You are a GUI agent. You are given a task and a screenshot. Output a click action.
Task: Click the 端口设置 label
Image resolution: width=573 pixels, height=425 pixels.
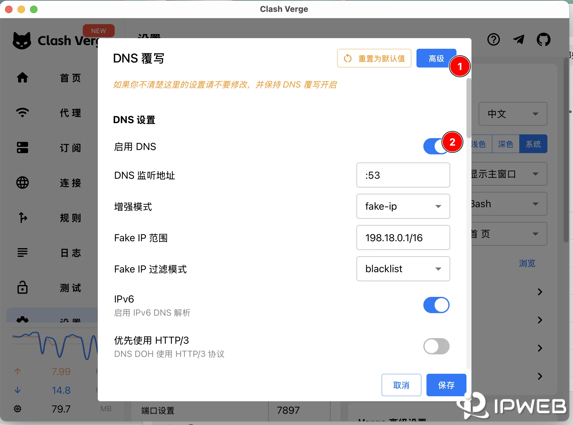pyautogui.click(x=158, y=410)
